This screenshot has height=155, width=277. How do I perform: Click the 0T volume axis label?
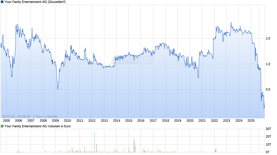[268, 152]
